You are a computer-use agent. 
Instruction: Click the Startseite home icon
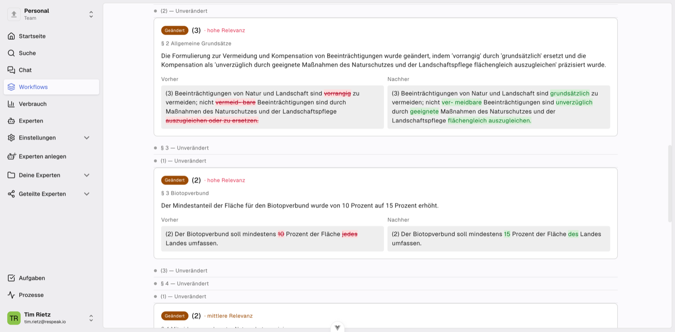tap(11, 36)
